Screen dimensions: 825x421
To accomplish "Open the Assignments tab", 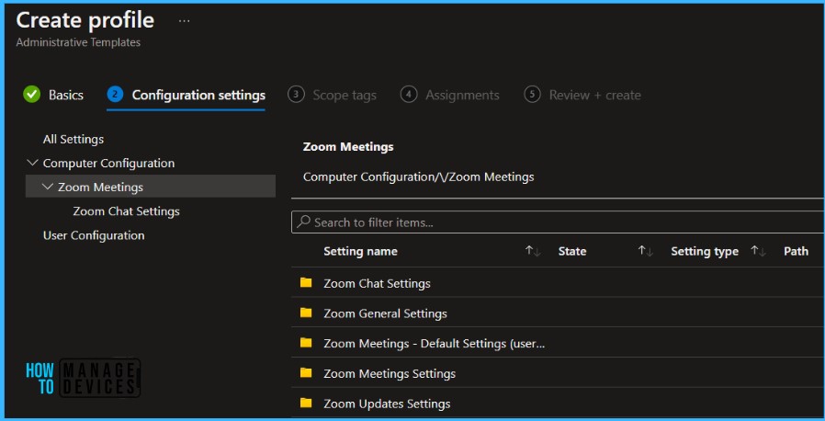I will coord(462,96).
